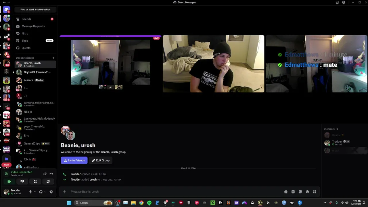
Task: Open GeneralClips direct message
Action: [35, 143]
